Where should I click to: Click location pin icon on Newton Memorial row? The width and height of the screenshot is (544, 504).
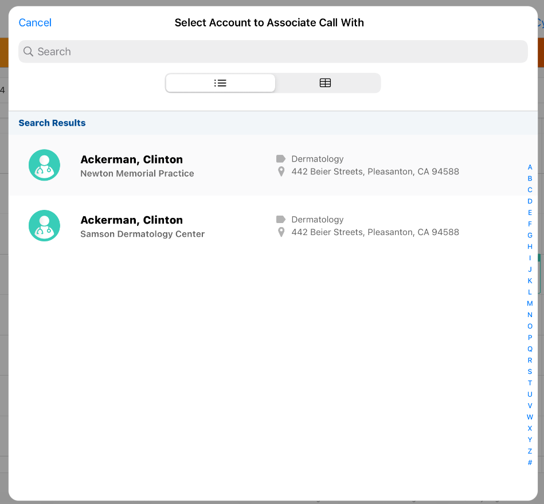tap(281, 171)
